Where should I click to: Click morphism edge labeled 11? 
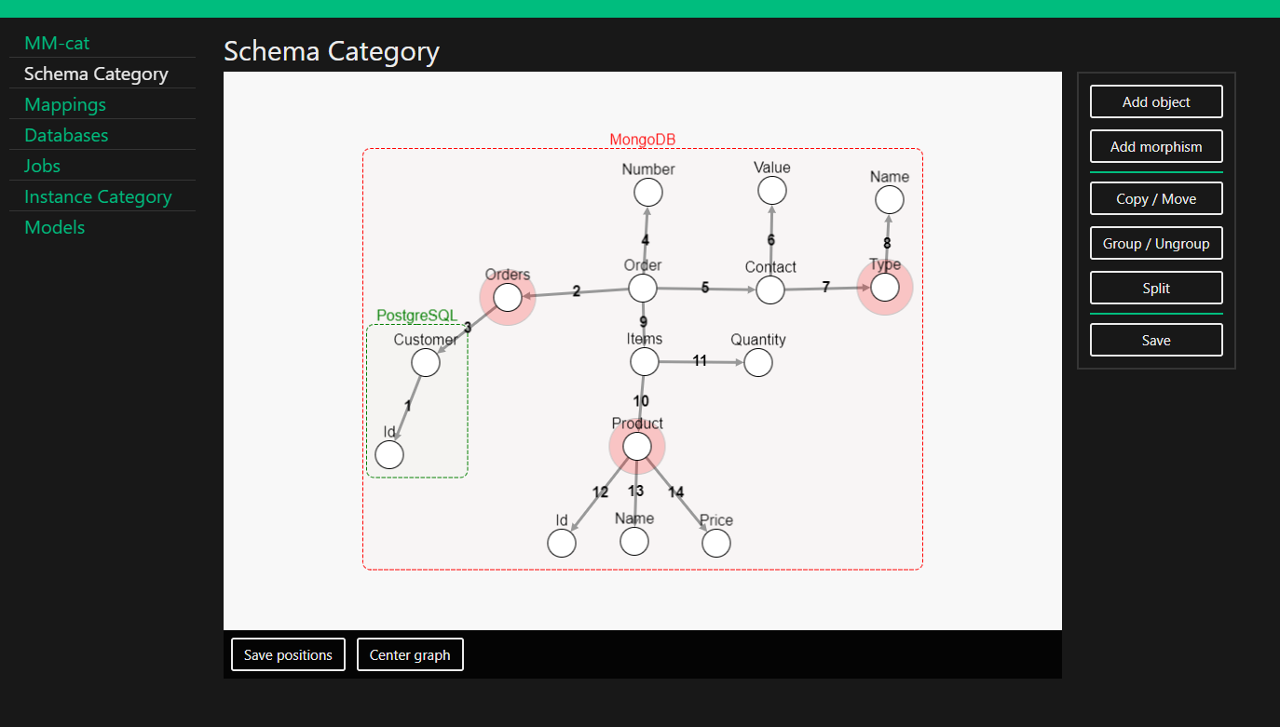click(x=700, y=360)
